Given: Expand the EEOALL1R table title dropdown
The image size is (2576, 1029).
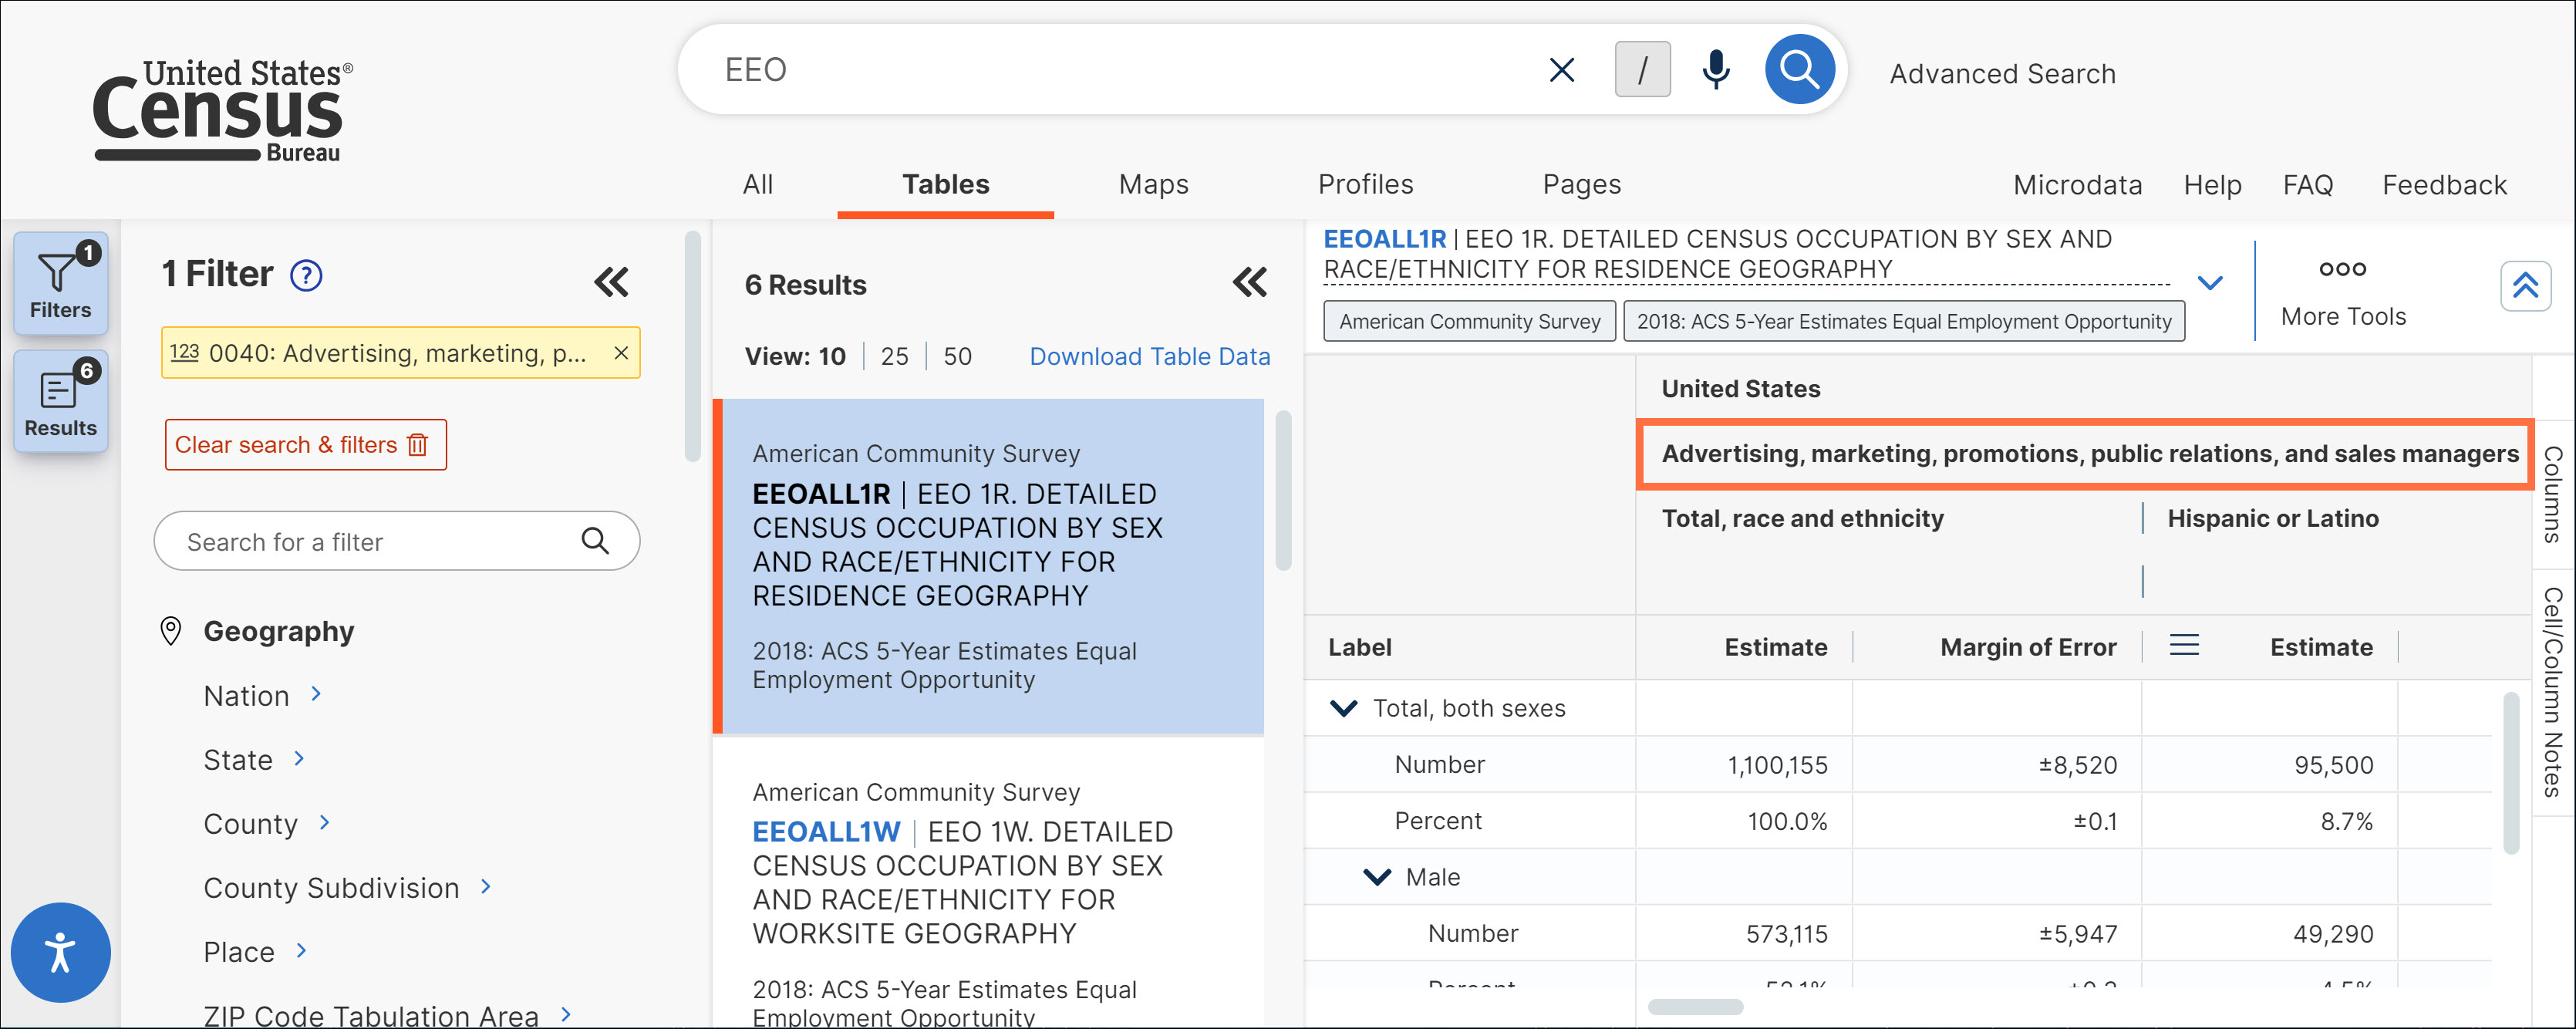Looking at the screenshot, I should [2210, 283].
